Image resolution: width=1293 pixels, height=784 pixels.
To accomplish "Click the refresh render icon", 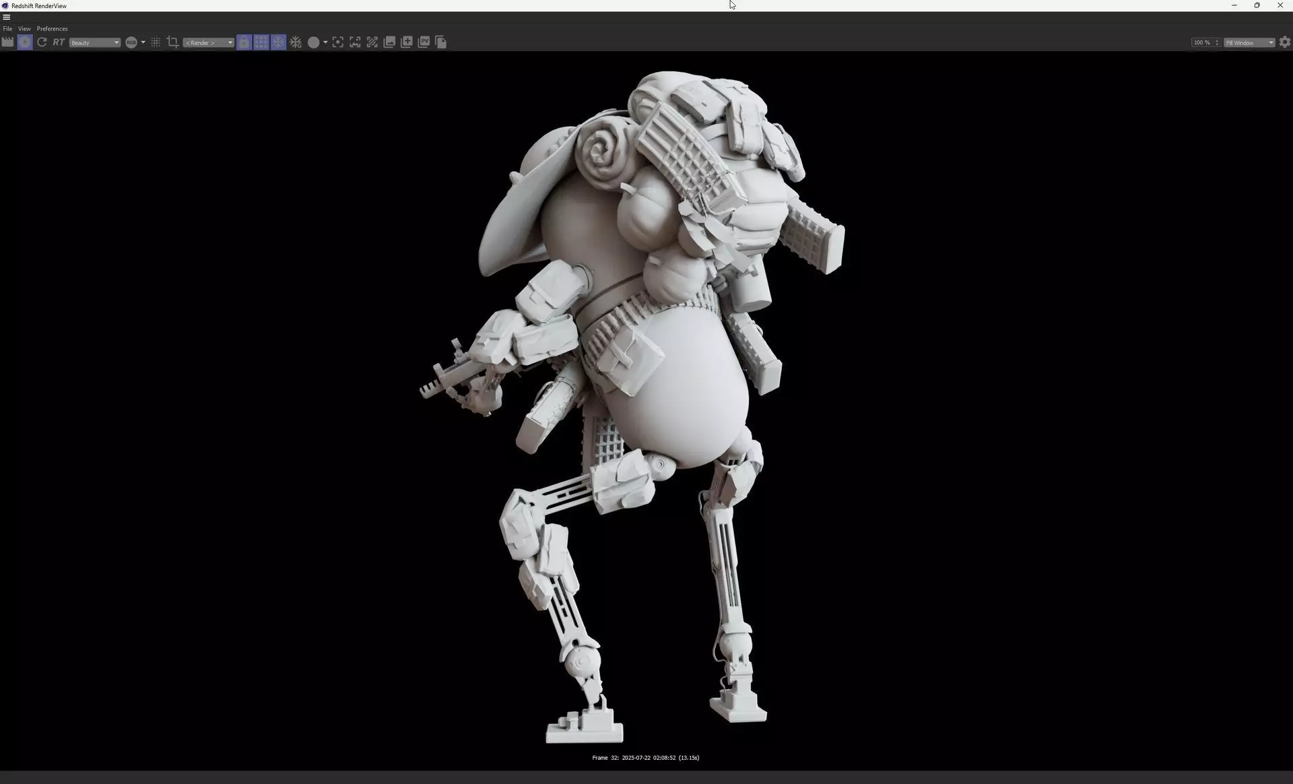I will 42,42.
